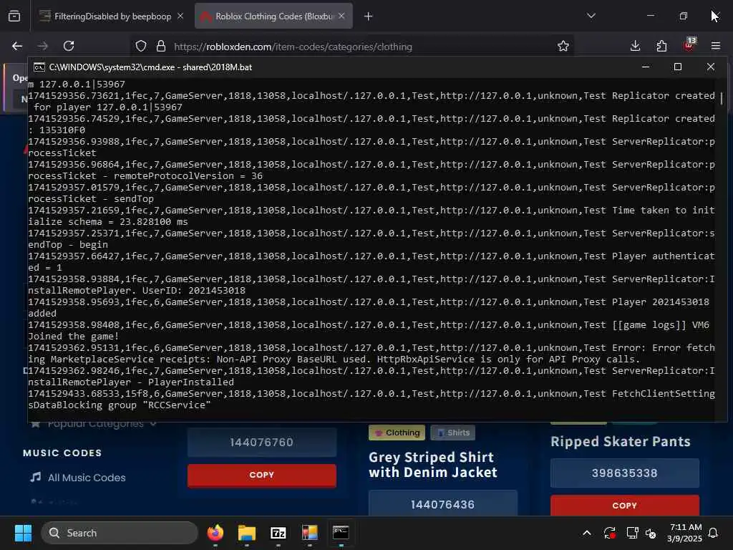This screenshot has height=550, width=733.
Task: Click the Shirts category tag
Action: [453, 433]
